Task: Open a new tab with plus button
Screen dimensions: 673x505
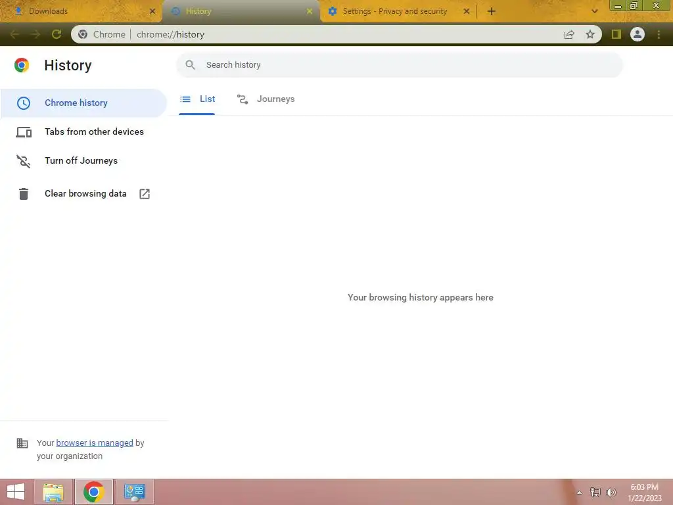Action: pos(492,11)
